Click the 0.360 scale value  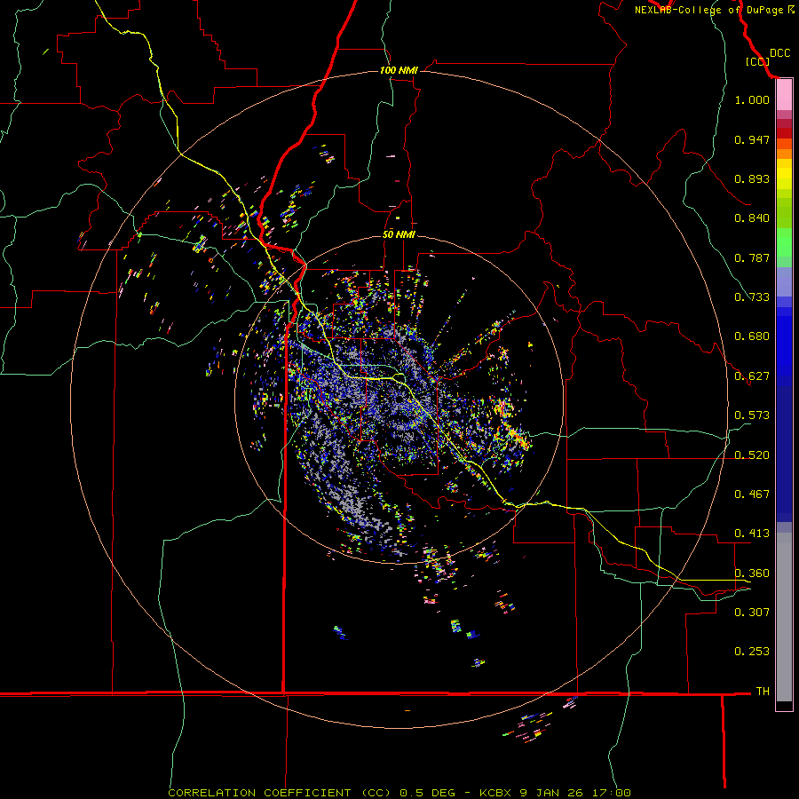[752, 574]
